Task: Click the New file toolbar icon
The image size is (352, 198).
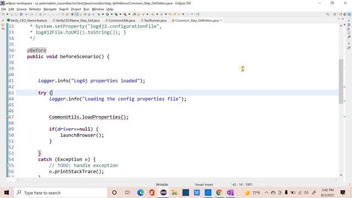Action: pos(3,14)
